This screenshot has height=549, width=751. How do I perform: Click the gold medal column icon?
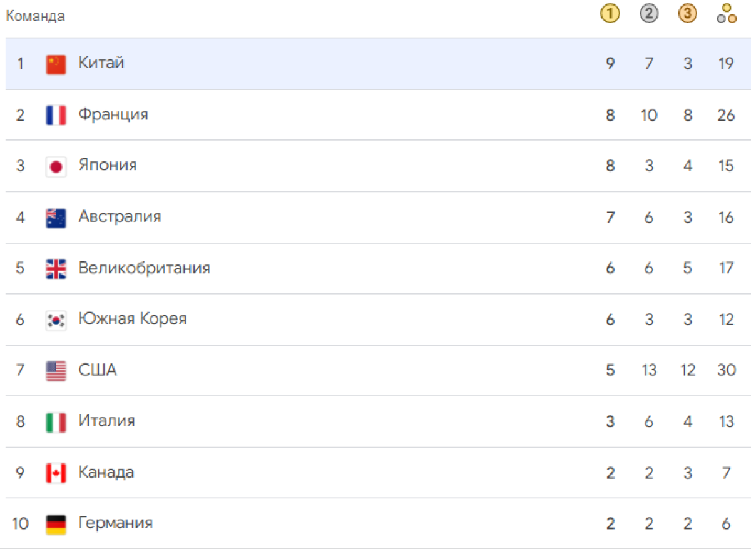[x=610, y=14]
